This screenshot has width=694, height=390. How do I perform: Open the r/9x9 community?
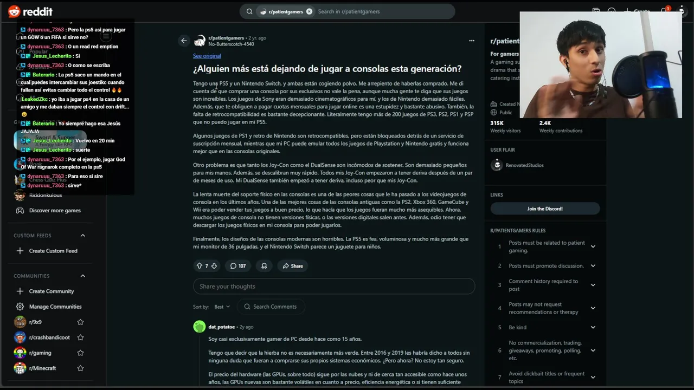(x=35, y=322)
